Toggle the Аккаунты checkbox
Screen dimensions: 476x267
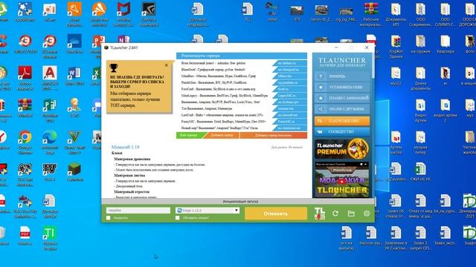109,217
